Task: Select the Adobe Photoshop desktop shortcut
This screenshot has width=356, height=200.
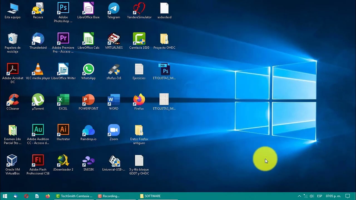Action: (x=63, y=12)
